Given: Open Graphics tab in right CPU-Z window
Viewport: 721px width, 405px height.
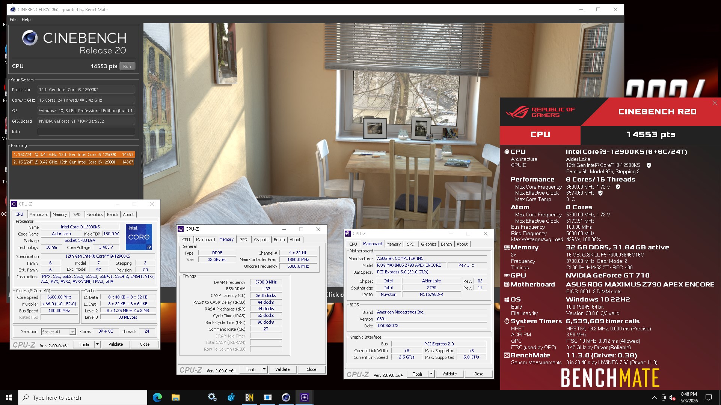Looking at the screenshot, I should coord(428,244).
